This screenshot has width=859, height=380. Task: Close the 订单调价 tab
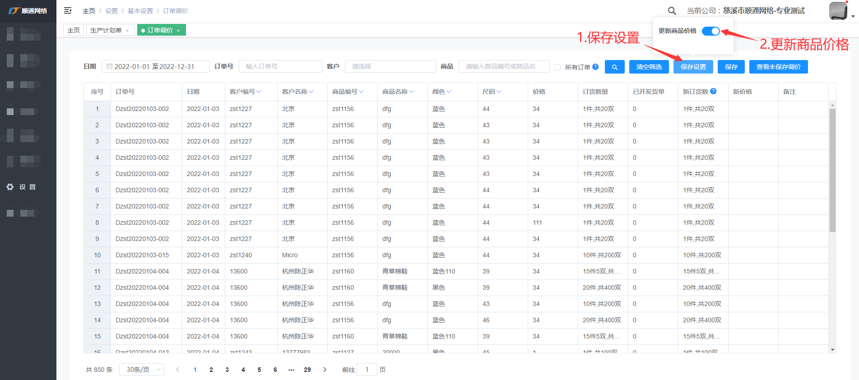179,31
